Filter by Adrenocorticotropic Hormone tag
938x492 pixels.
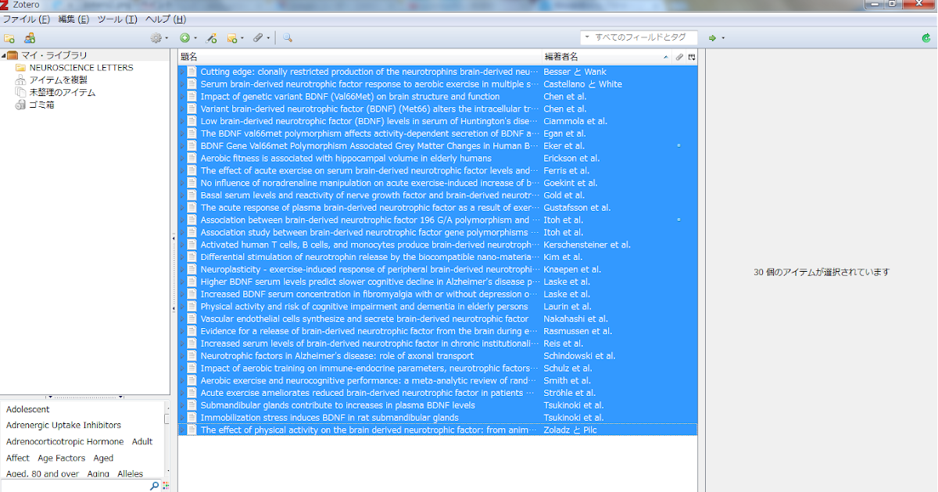pos(65,442)
